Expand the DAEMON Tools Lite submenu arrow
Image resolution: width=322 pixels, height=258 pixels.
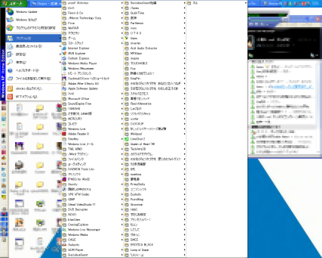(122, 169)
